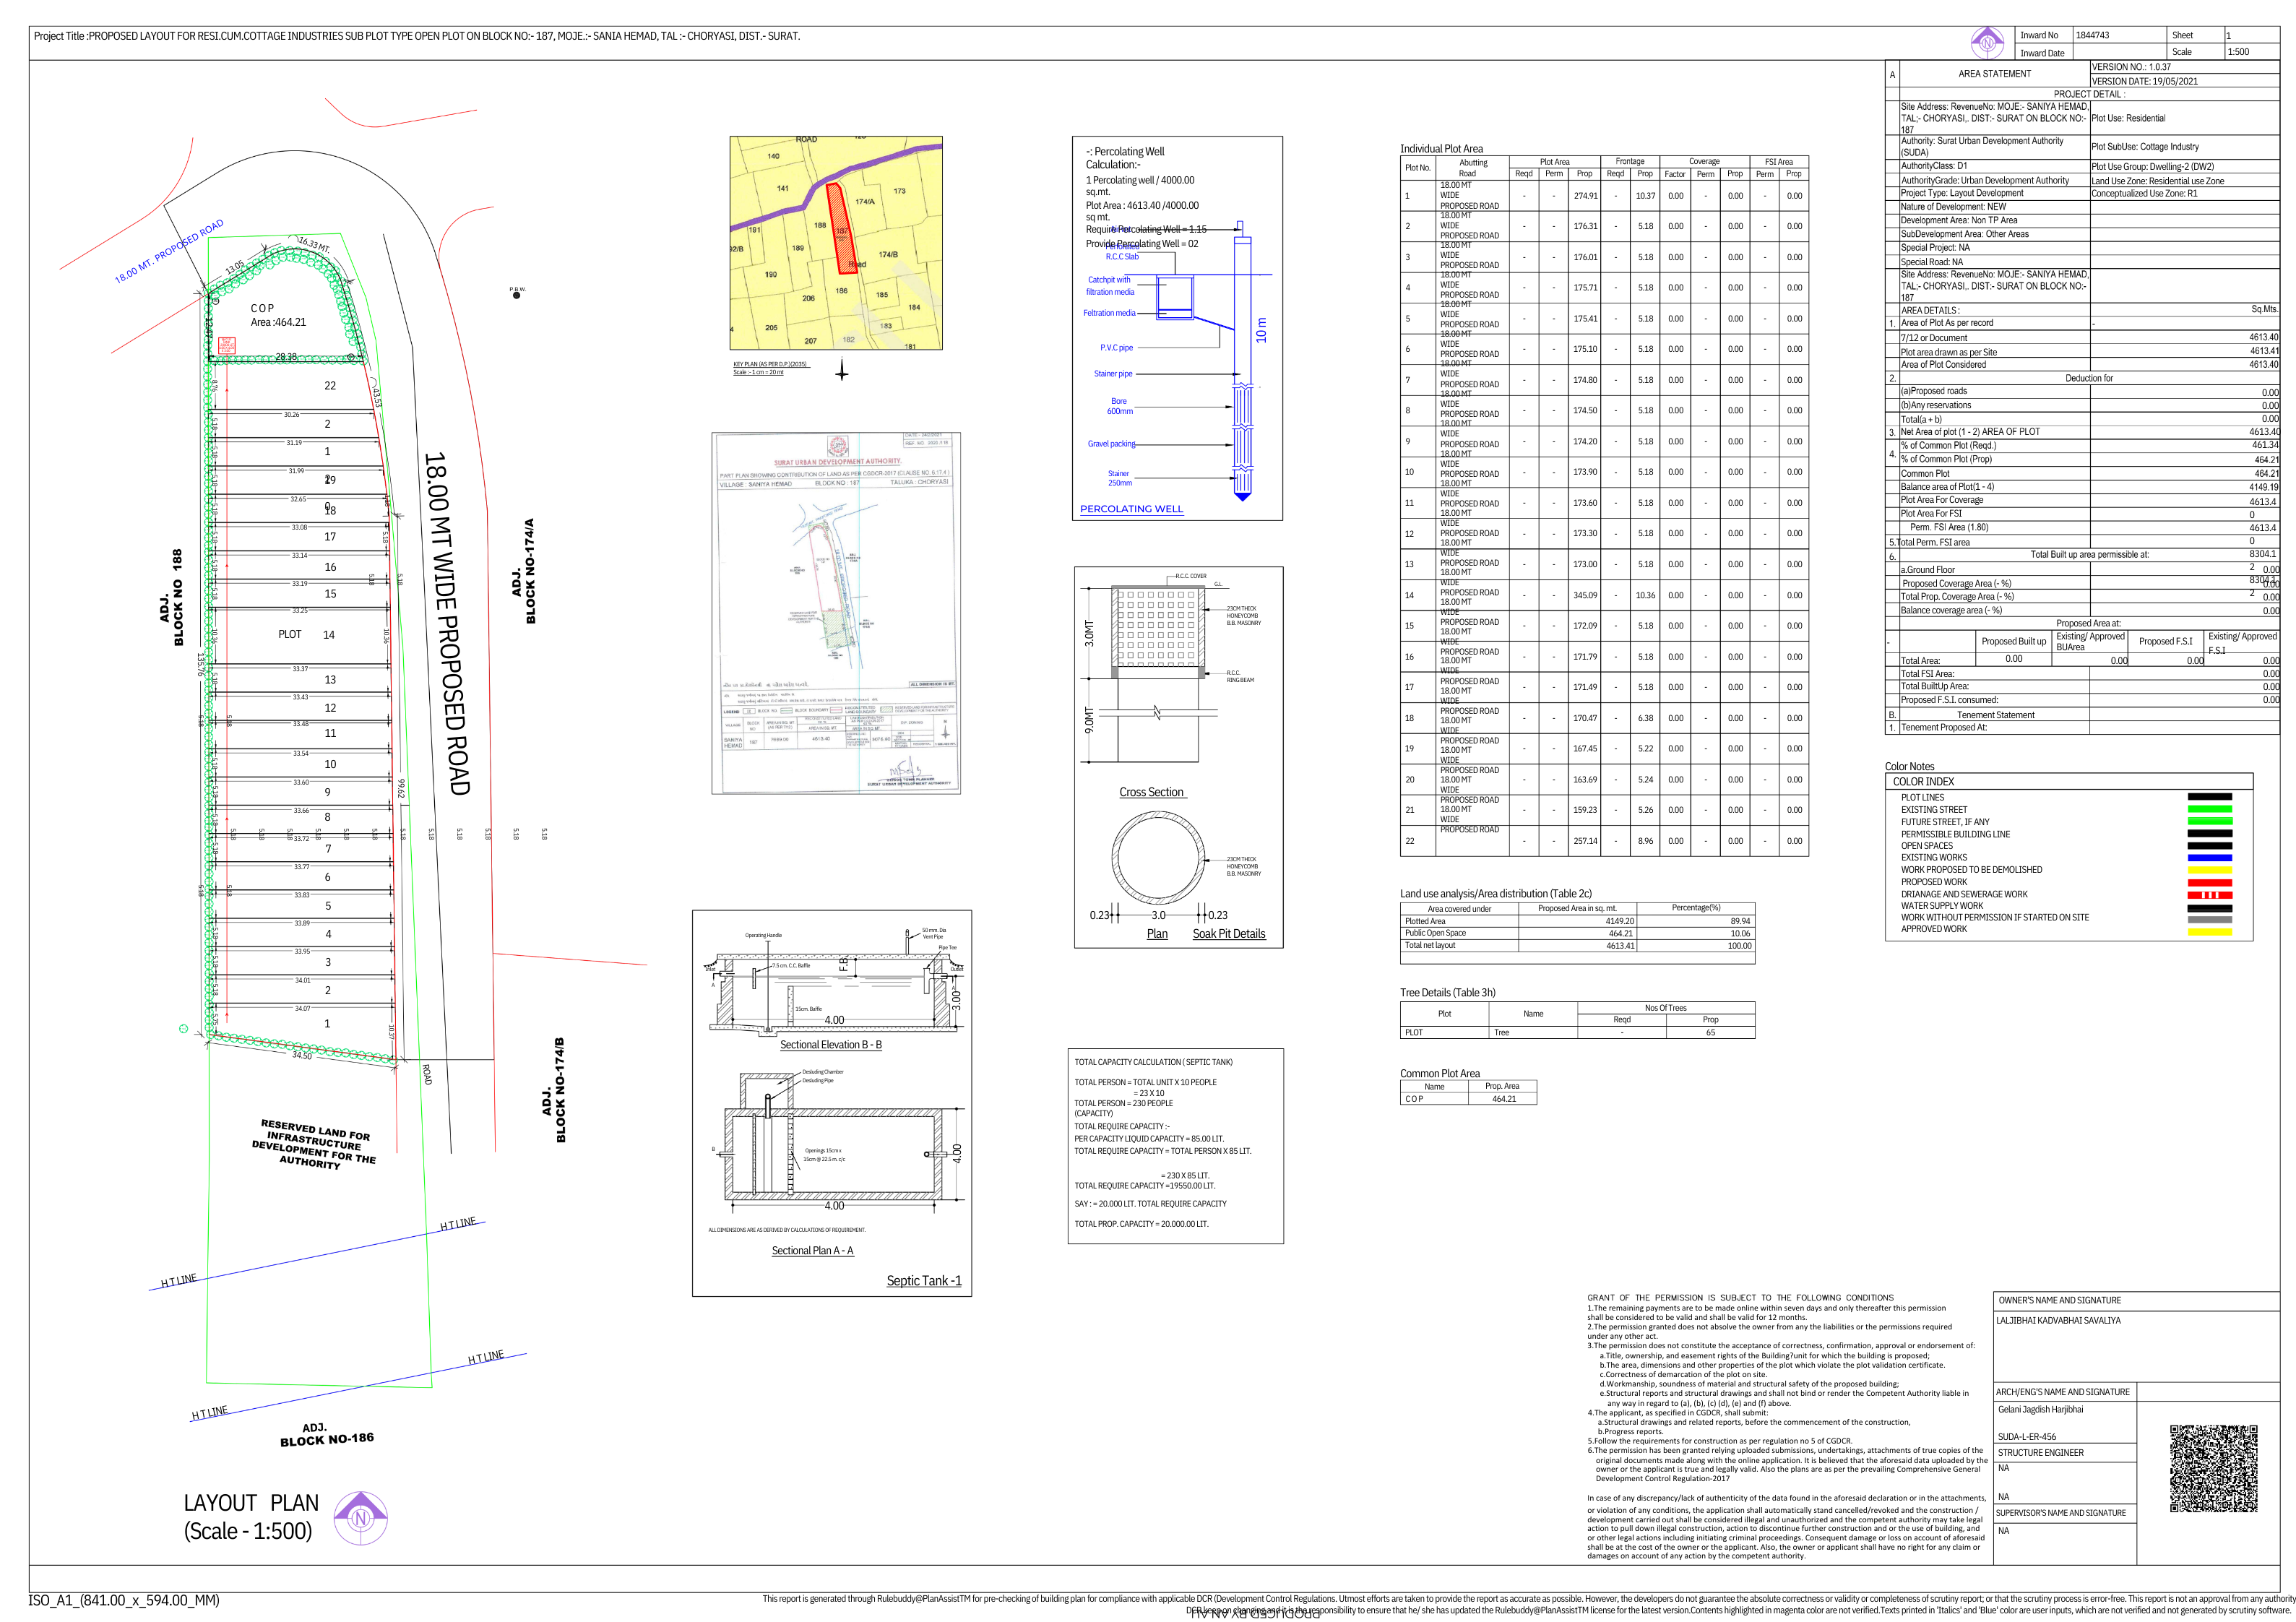Click the Cross Section label of the soak pit
Viewport: 2296px width, 1622px height.
coord(1151,792)
